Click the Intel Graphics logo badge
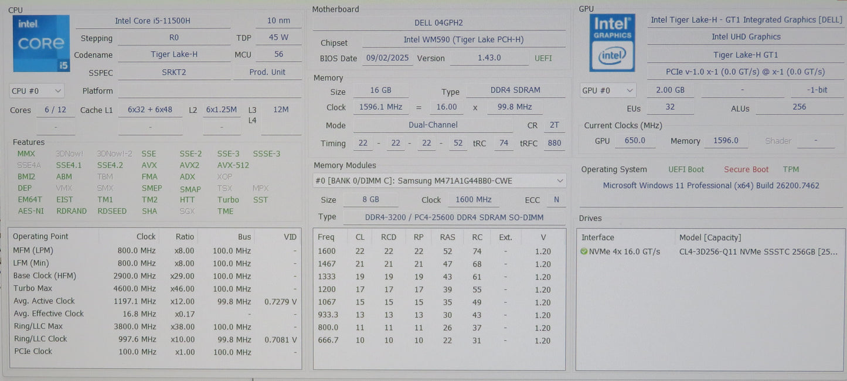 pos(612,42)
